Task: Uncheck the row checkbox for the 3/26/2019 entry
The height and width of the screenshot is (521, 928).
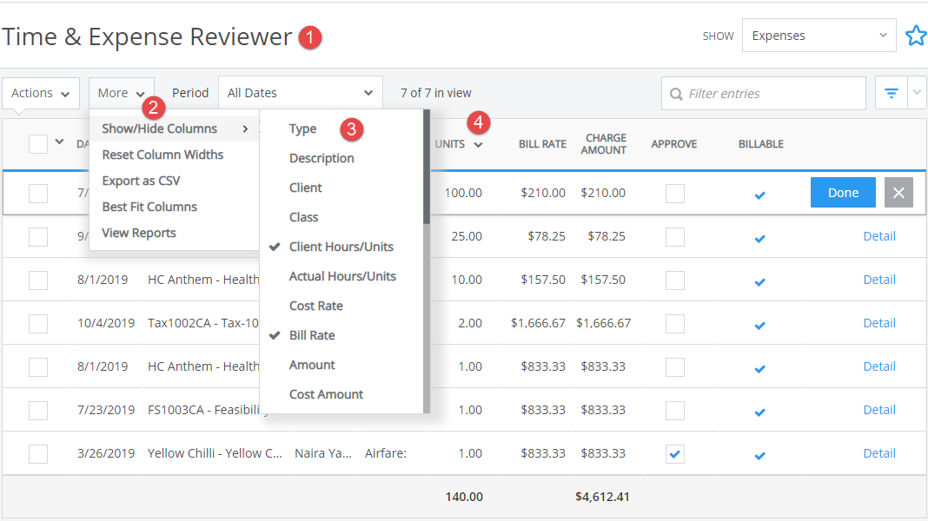Action: [37, 452]
